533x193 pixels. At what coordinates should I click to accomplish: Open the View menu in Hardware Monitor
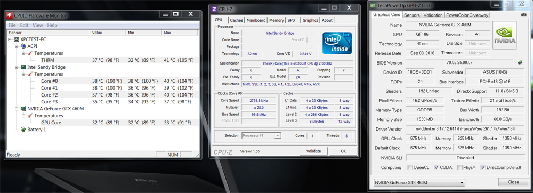point(38,25)
